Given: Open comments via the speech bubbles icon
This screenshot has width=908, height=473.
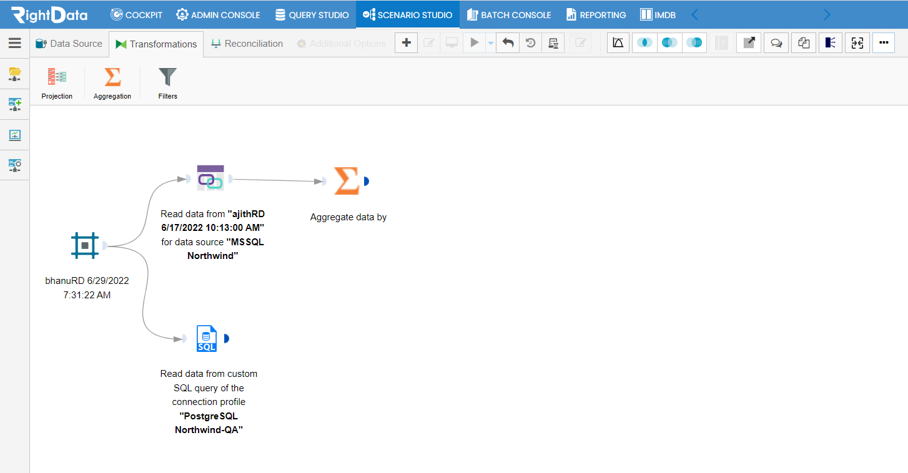Looking at the screenshot, I should click(x=776, y=42).
